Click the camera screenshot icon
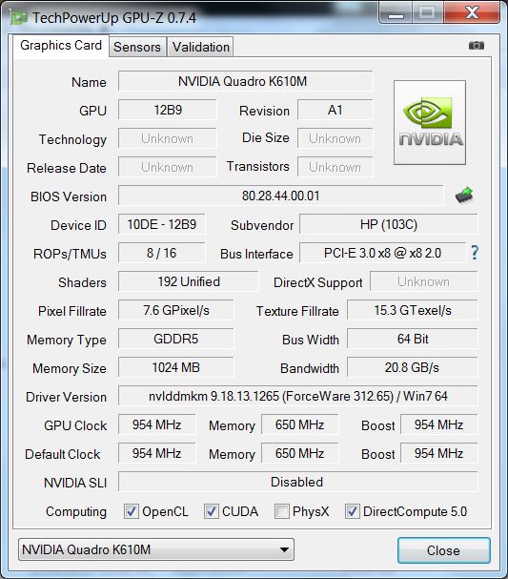Screen dimensions: 508x579 (477, 46)
